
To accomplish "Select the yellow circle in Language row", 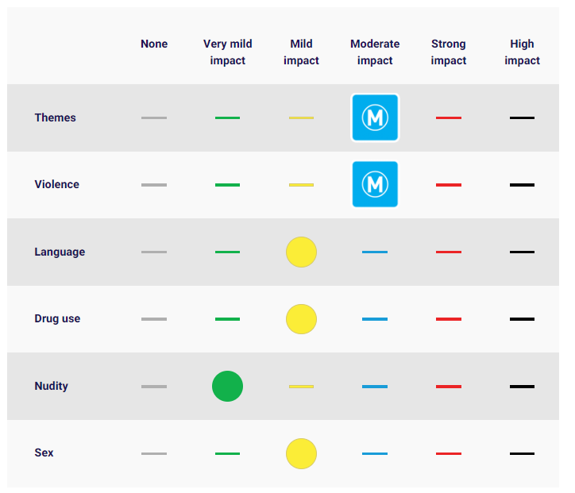I will pos(301,252).
